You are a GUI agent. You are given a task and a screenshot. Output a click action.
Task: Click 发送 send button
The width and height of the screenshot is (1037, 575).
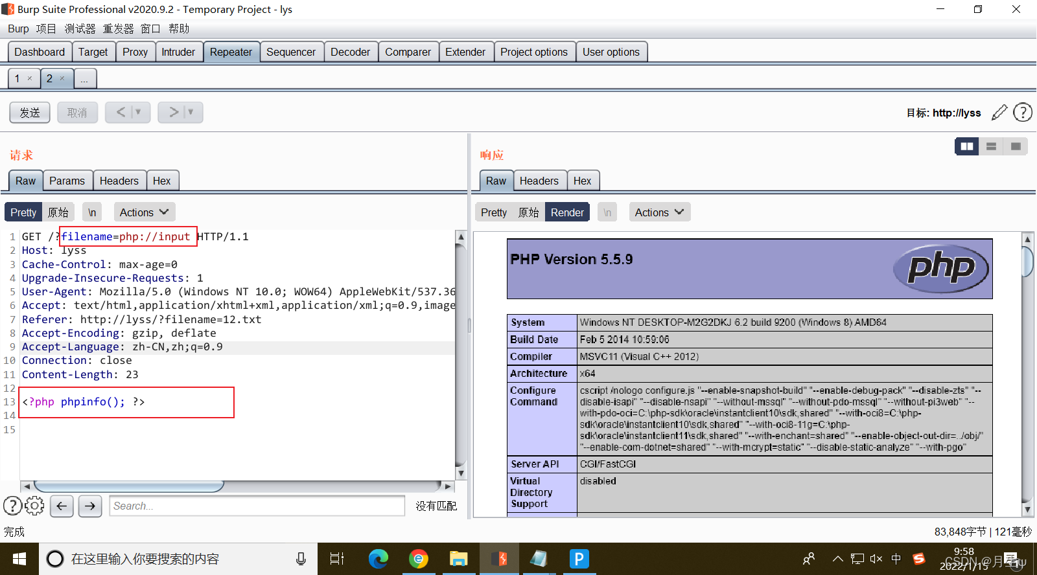(x=30, y=113)
